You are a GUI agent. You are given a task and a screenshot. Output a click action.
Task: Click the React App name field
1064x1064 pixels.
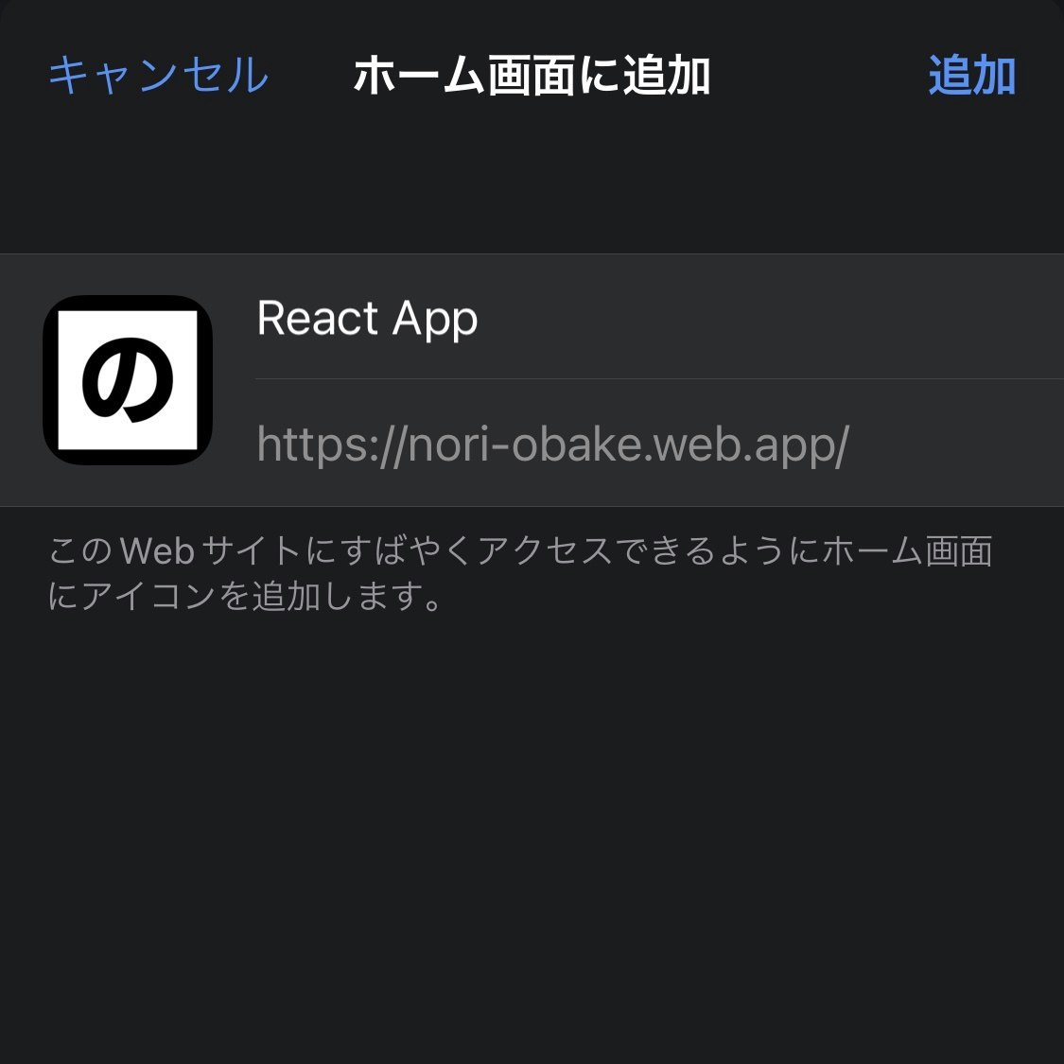[659, 318]
